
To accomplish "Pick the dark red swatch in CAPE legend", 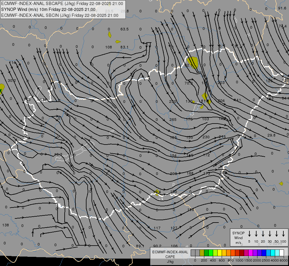I will (x=242, y=253).
